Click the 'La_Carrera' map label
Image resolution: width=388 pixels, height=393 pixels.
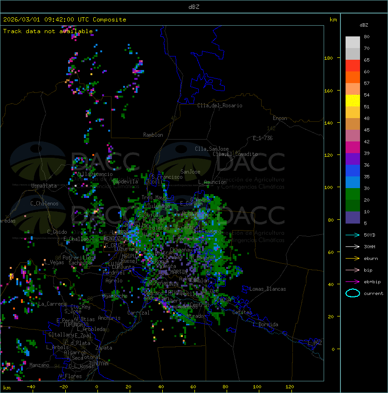[53, 304]
